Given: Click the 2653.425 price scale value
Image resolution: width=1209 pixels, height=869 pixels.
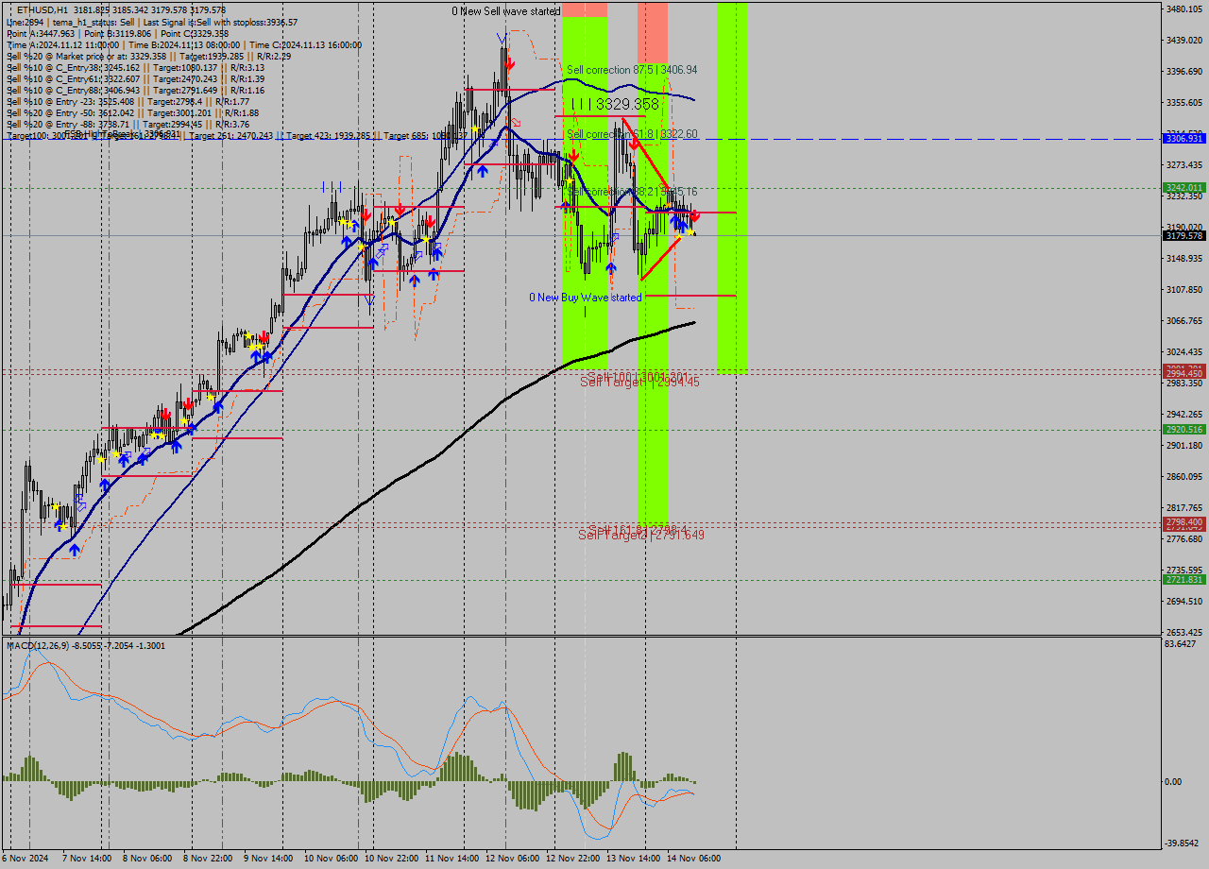Looking at the screenshot, I should [1184, 633].
